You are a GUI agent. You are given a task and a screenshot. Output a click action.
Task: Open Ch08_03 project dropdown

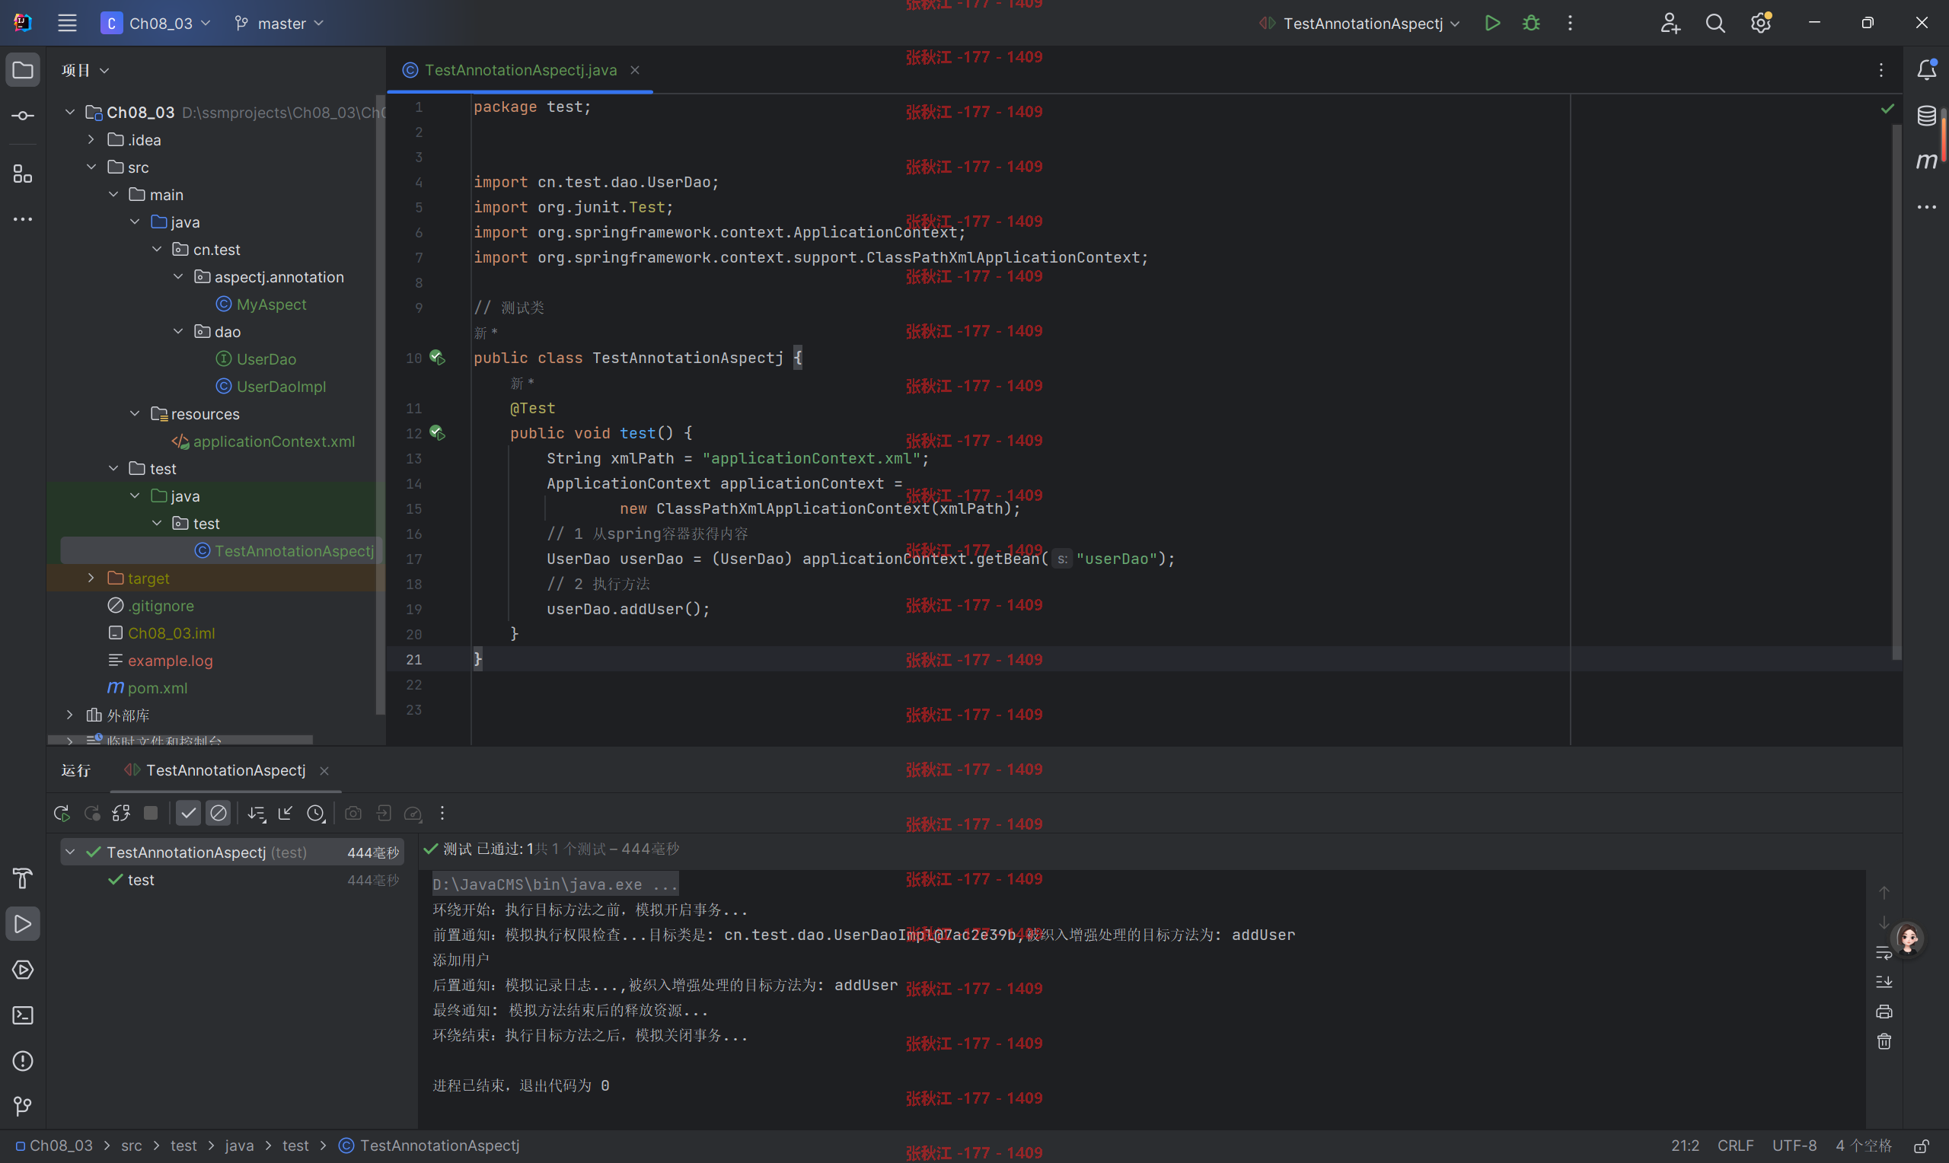coord(156,24)
